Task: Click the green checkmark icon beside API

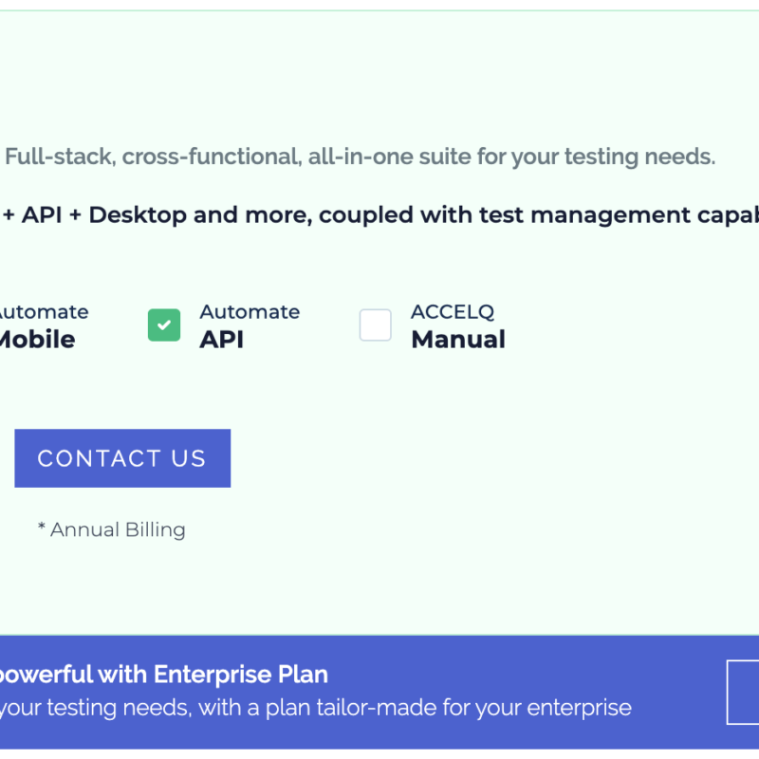Action: pyautogui.click(x=164, y=325)
